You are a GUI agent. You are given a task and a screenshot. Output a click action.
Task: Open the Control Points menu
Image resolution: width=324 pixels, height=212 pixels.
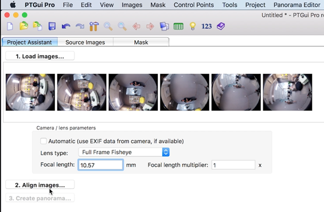194,5
